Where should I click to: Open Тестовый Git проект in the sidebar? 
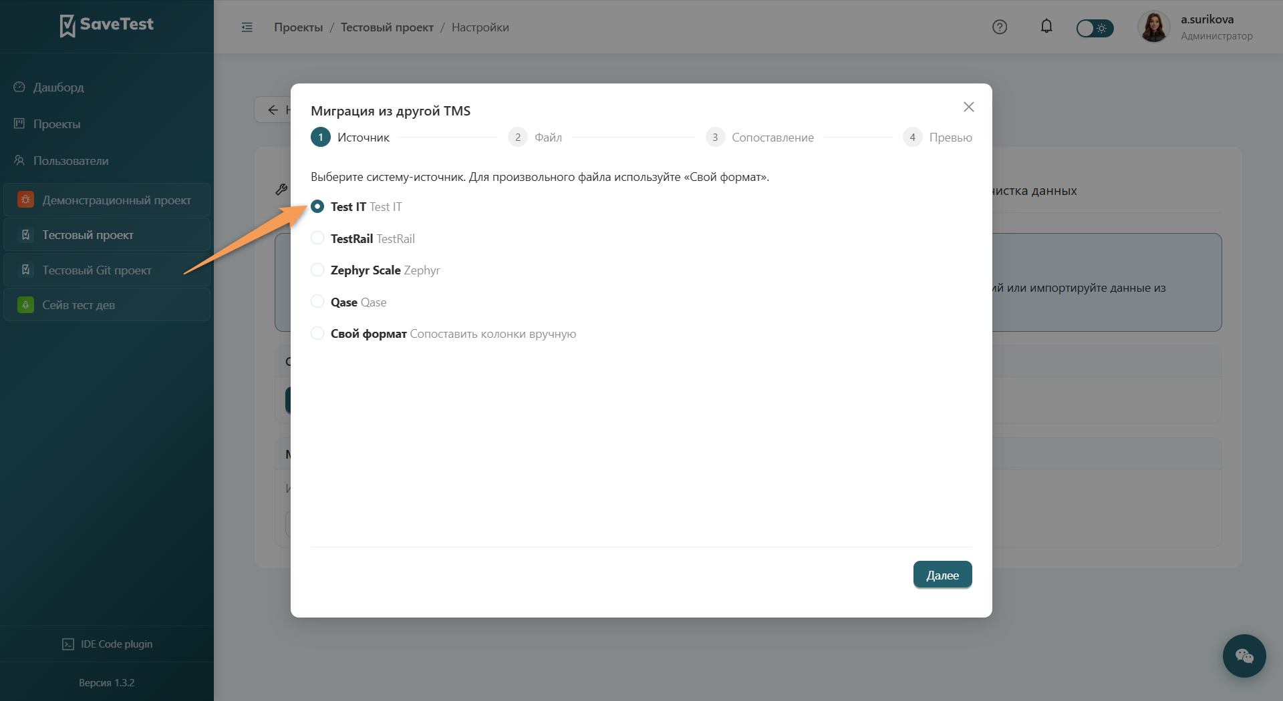(x=107, y=270)
